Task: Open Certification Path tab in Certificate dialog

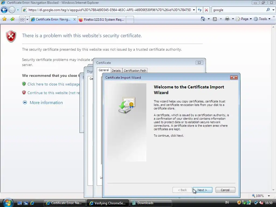Action: tap(135, 71)
